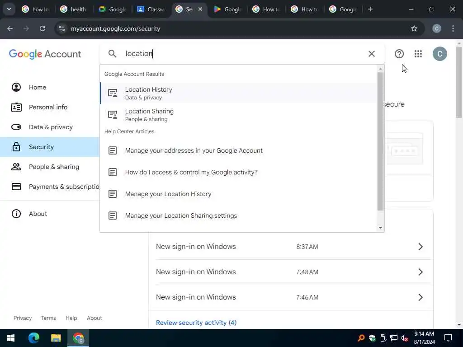The width and height of the screenshot is (463, 347).
Task: Click the Data & privacy toggle-shaped icon
Action: click(x=16, y=127)
